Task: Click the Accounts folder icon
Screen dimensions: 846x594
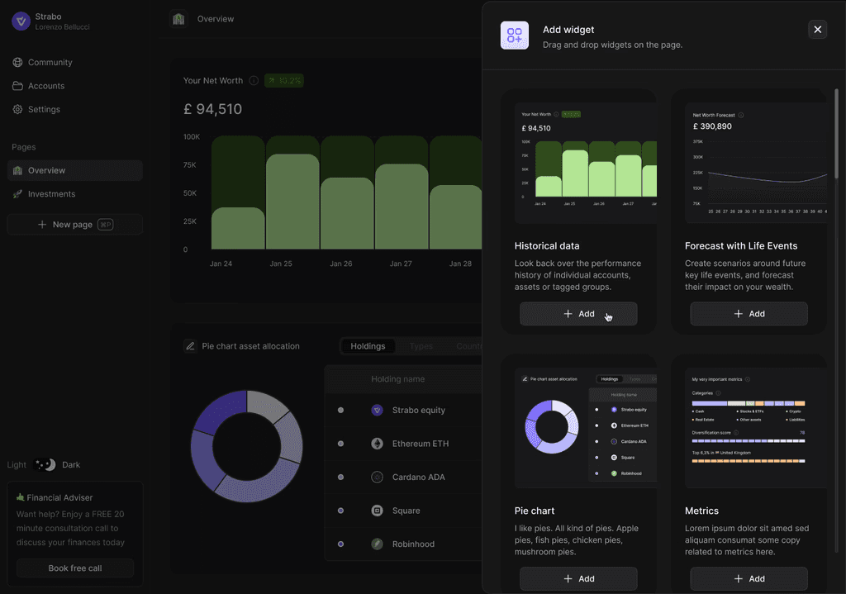Action: tap(18, 86)
